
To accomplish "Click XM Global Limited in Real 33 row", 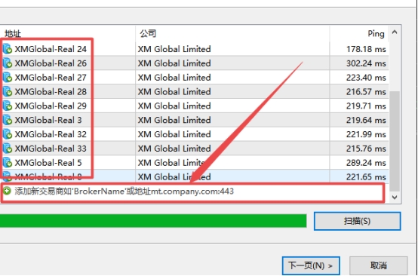I will [x=174, y=149].
